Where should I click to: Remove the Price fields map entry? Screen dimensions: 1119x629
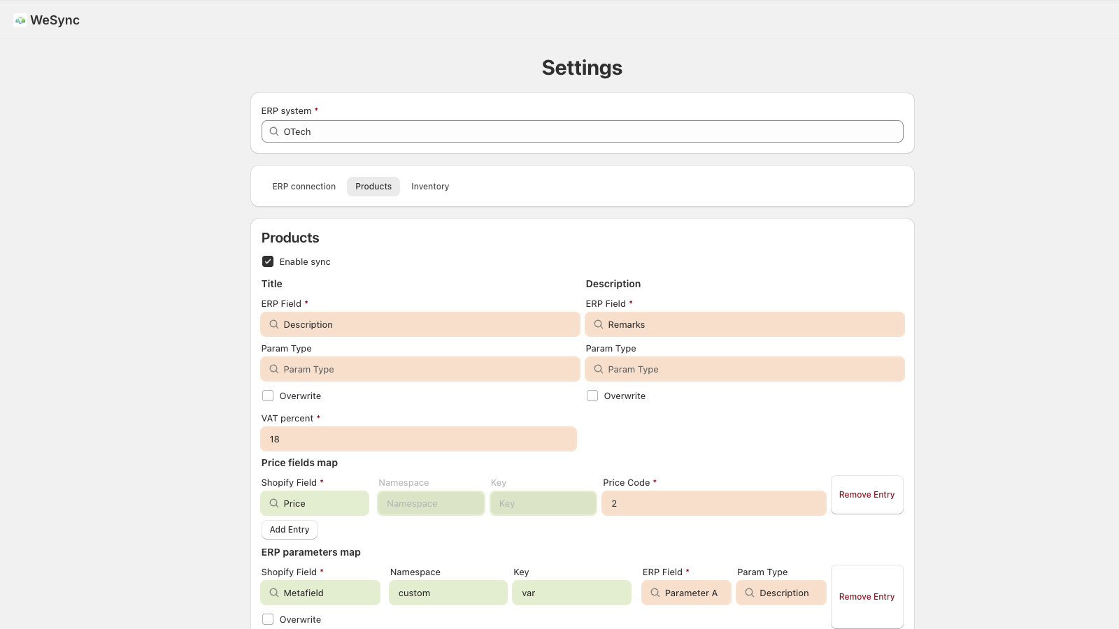pos(867,495)
